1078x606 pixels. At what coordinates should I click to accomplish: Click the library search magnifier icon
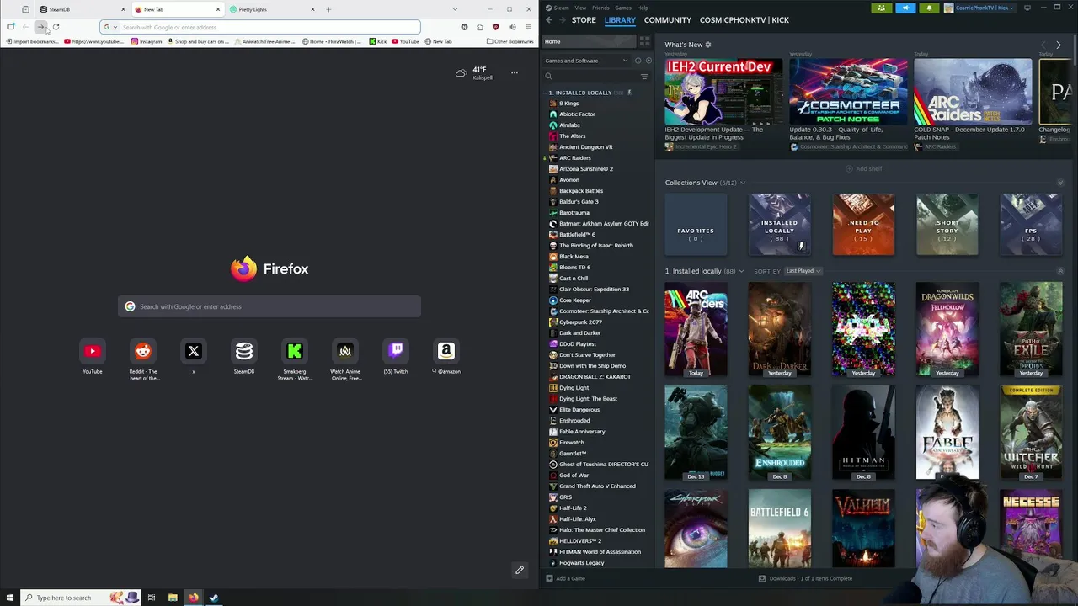pyautogui.click(x=548, y=77)
